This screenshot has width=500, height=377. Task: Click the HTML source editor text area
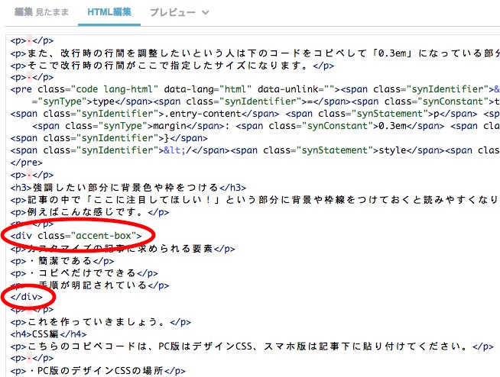point(253,206)
